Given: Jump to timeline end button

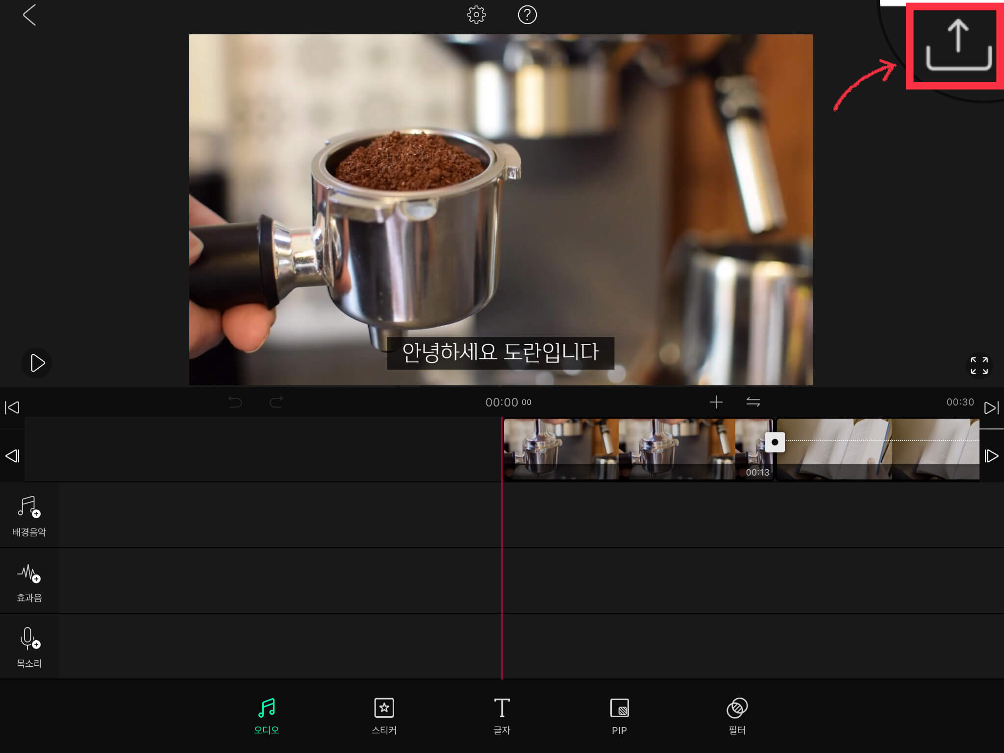Looking at the screenshot, I should [x=991, y=408].
